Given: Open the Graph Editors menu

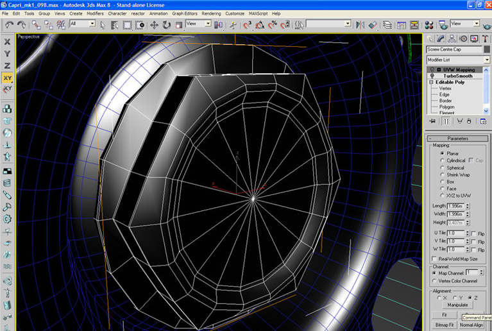Looking at the screenshot, I should [184, 13].
